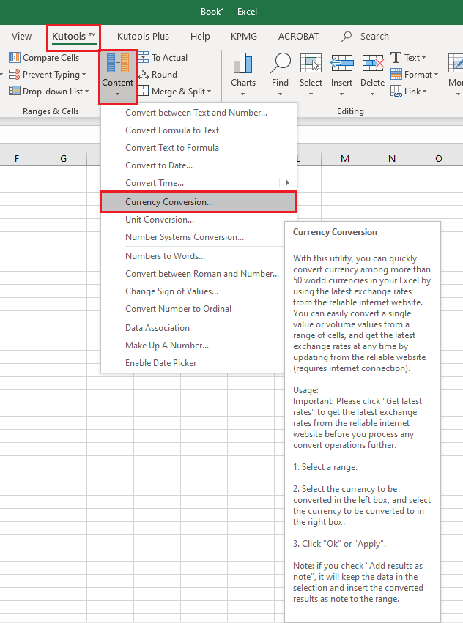Open the Kutools Plus tab
Image resolution: width=463 pixels, height=623 pixels.
143,36
